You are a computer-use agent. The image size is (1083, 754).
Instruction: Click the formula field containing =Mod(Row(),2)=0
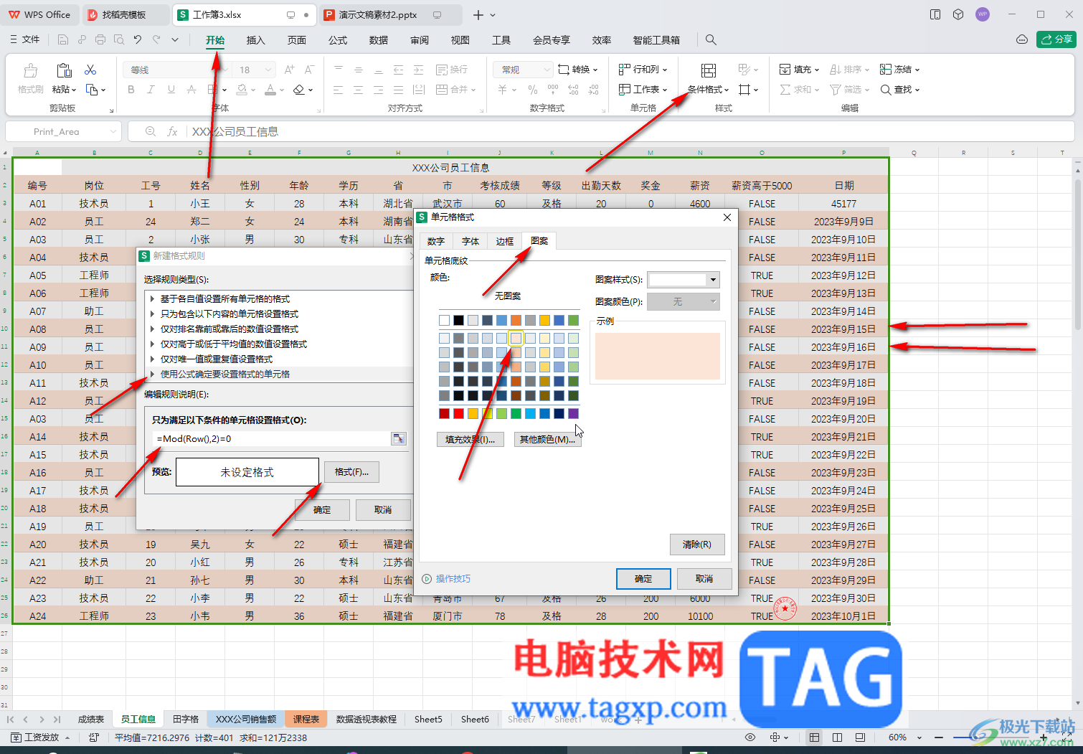pyautogui.click(x=271, y=439)
